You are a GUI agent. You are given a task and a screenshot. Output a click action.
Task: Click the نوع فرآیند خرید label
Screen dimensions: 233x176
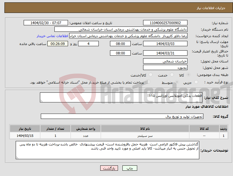pos(216,82)
